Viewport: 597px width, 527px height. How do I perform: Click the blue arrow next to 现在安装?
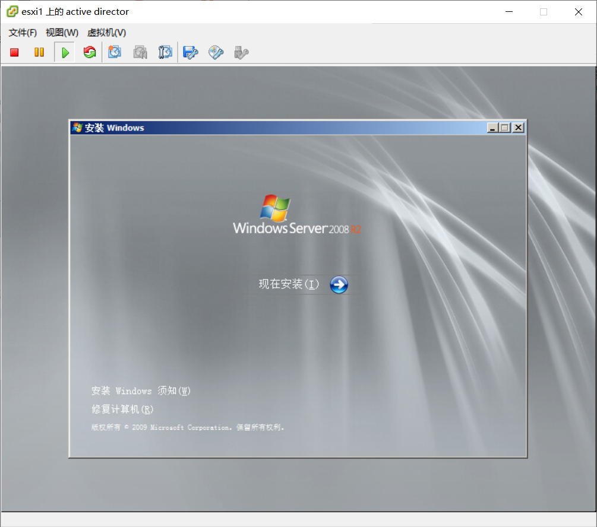click(x=339, y=285)
